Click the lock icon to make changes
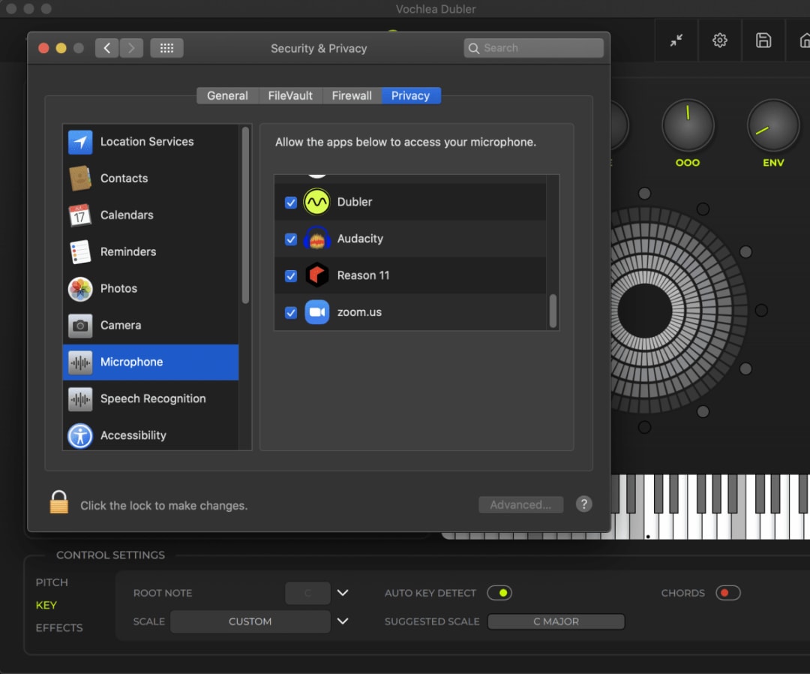 tap(59, 502)
